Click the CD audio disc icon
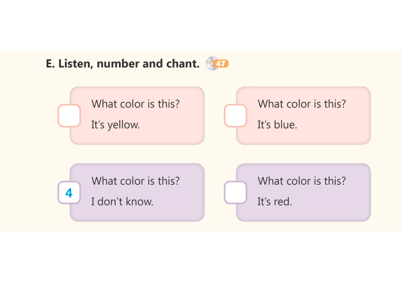 click(212, 63)
